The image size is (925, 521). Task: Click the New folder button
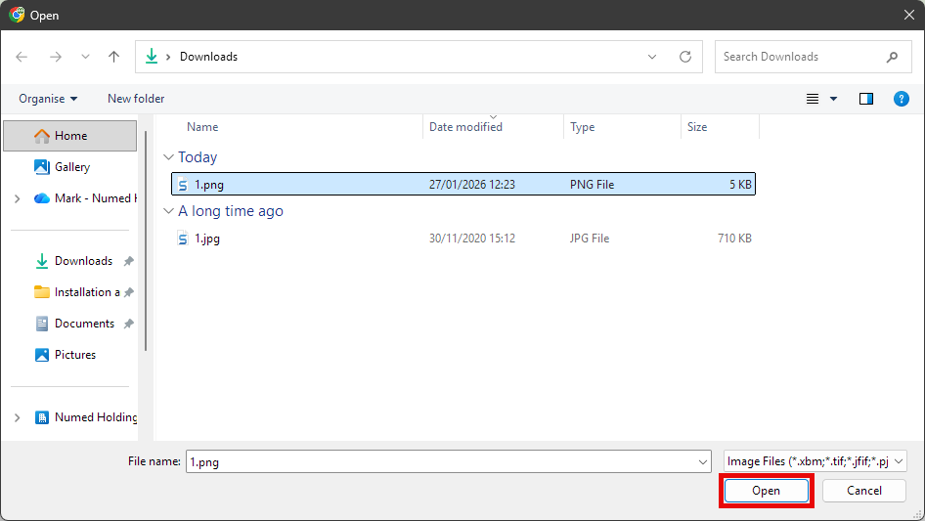136,99
